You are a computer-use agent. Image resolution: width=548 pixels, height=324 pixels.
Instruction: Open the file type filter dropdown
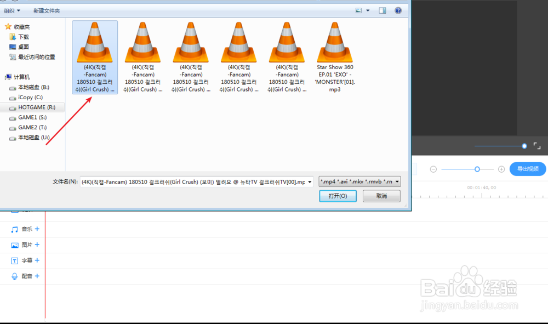359,181
